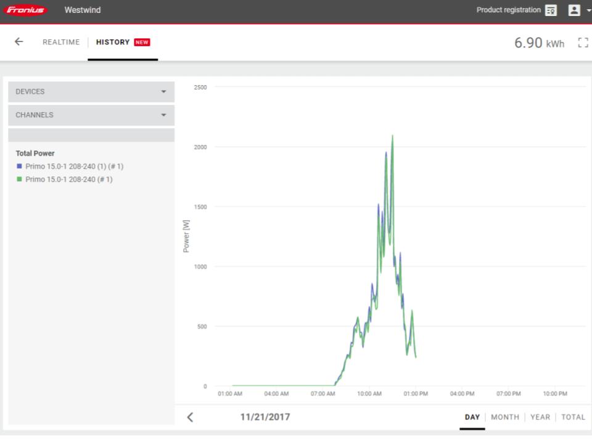592x444 pixels.
Task: Open the product registration icon
Action: click(x=551, y=10)
